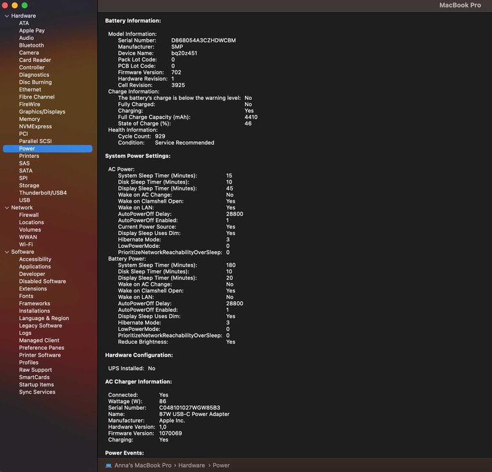Click the yellow minimize window button
Screen dimensions: 492x472
(15, 5)
